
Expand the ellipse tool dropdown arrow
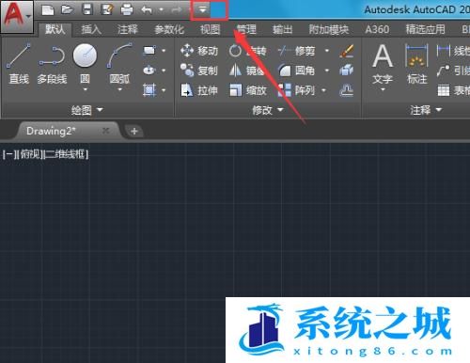(164, 71)
